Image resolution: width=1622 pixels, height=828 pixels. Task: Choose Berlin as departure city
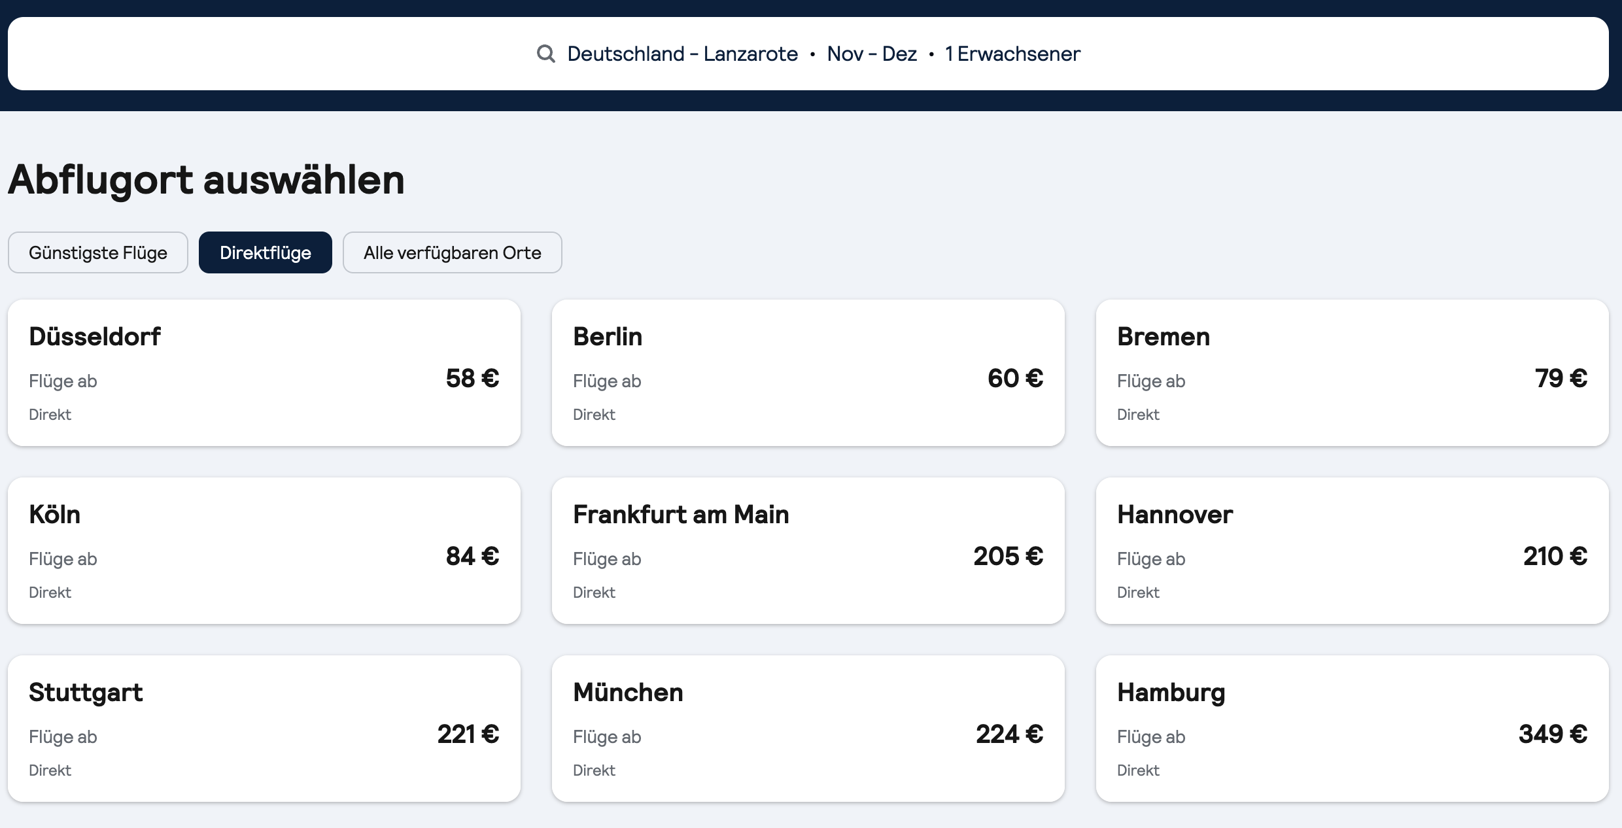tap(808, 373)
